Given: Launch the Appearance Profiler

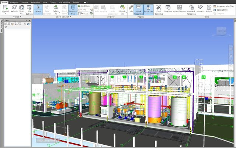Looking at the screenshot, I should (x=223, y=6).
